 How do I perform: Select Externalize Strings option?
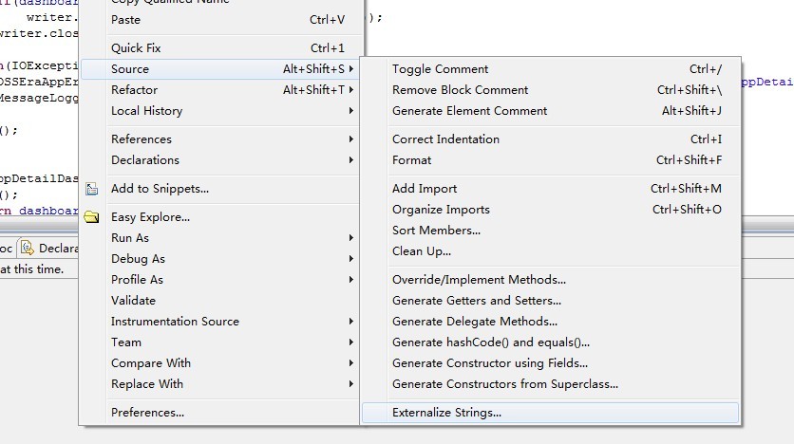446,413
